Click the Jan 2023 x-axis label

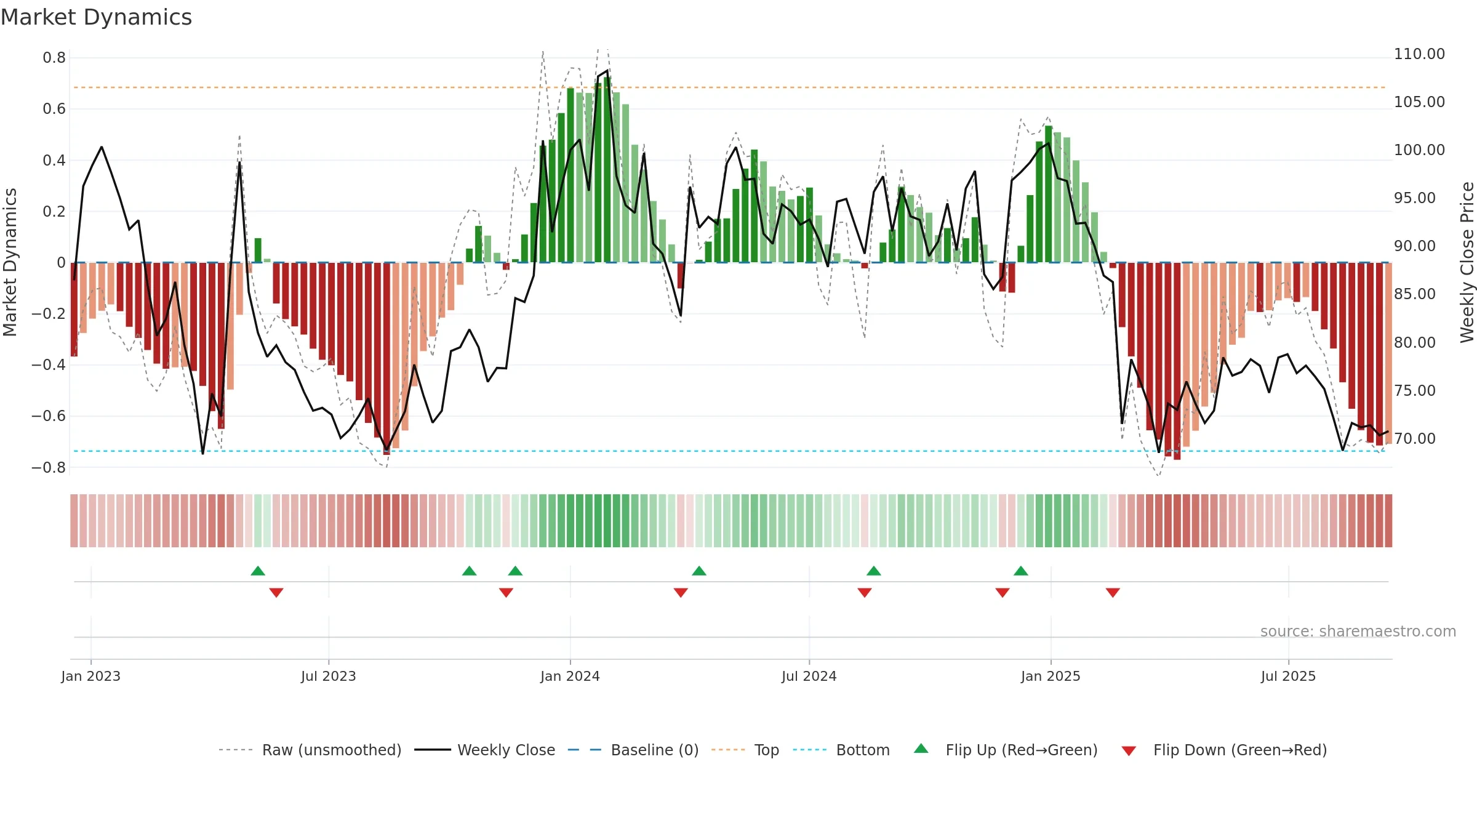pos(91,676)
